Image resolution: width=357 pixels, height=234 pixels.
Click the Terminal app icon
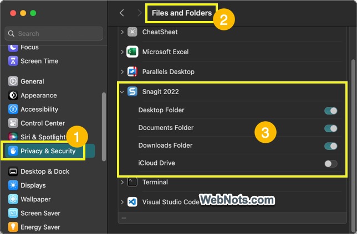click(x=132, y=182)
